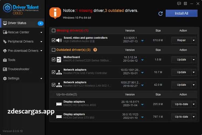This screenshot has height=135, width=202.
Task: Click Up-to-date button for NVIDIA GeForce GTX 950
Action: click(181, 117)
